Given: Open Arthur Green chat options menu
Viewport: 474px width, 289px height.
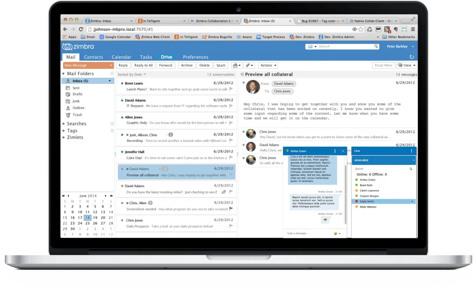Looking at the screenshot, I should point(335,151).
